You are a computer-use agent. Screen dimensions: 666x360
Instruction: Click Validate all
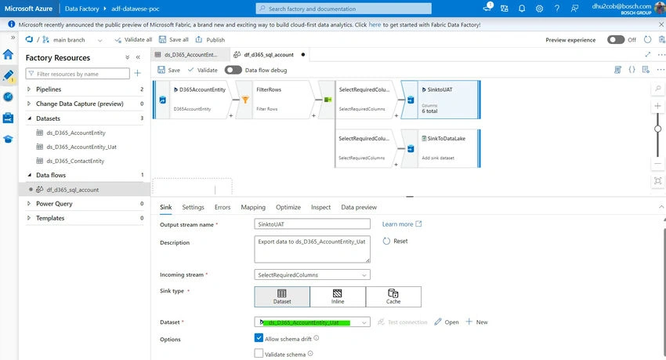coord(133,39)
